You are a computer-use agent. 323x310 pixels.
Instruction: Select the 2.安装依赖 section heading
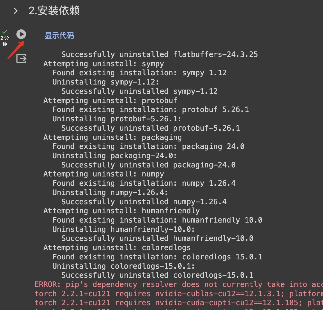(x=54, y=11)
